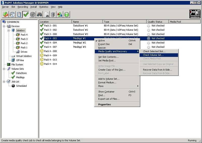Image resolution: width=202 pixels, height=143 pixels.
Task: Select the 'Pack 3 - 001' row
Action: [x=120, y=26]
